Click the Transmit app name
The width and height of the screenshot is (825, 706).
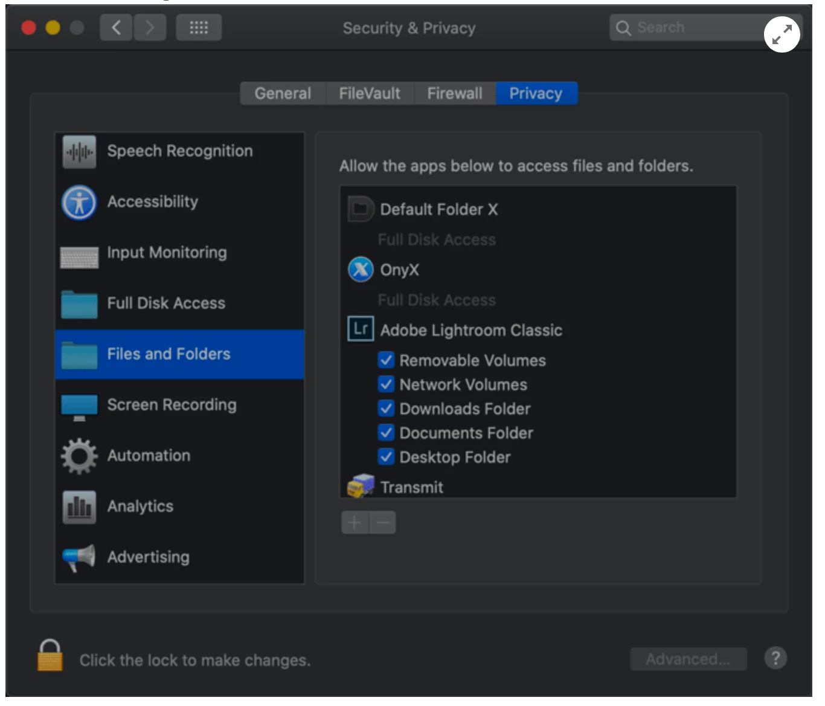coord(412,487)
